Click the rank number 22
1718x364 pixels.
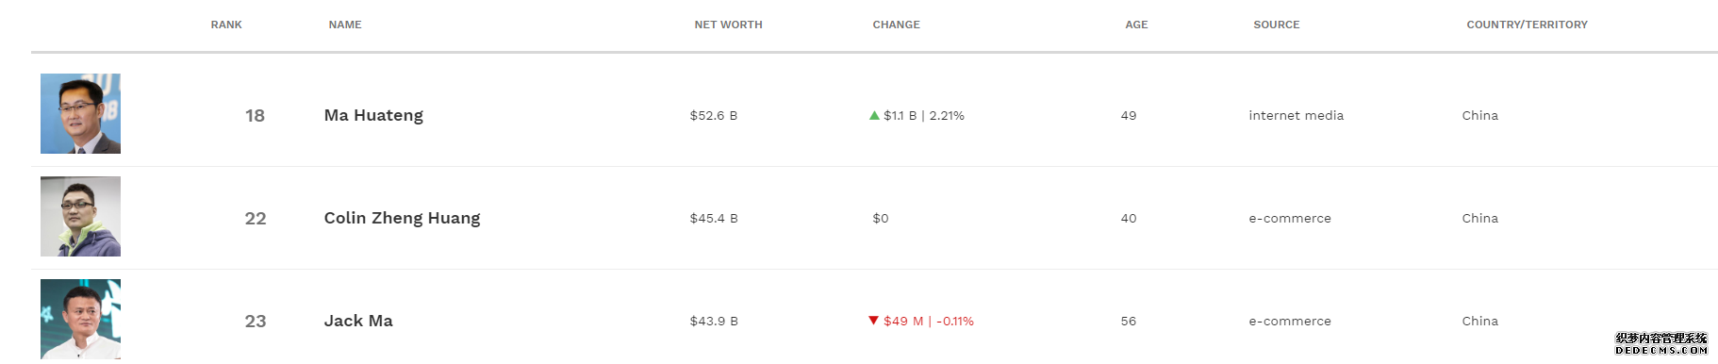[x=256, y=218]
